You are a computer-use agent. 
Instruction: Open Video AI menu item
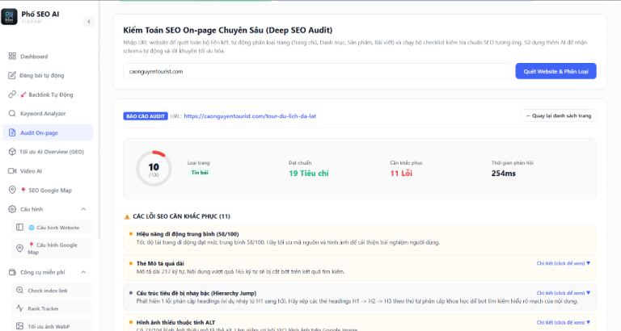[x=48, y=171]
